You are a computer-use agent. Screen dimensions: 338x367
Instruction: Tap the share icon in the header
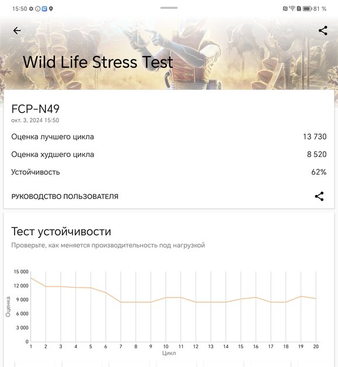coord(323,30)
